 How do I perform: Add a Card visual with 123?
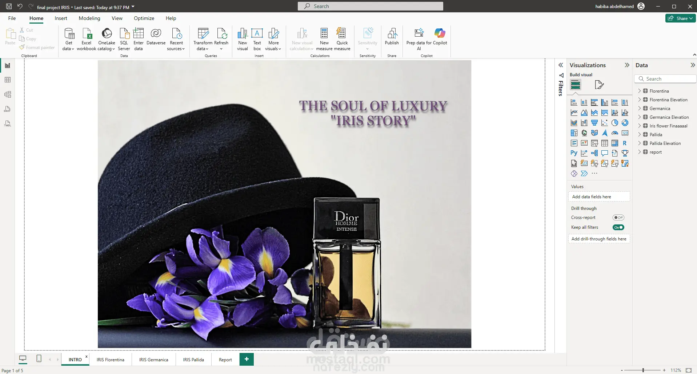625,133
